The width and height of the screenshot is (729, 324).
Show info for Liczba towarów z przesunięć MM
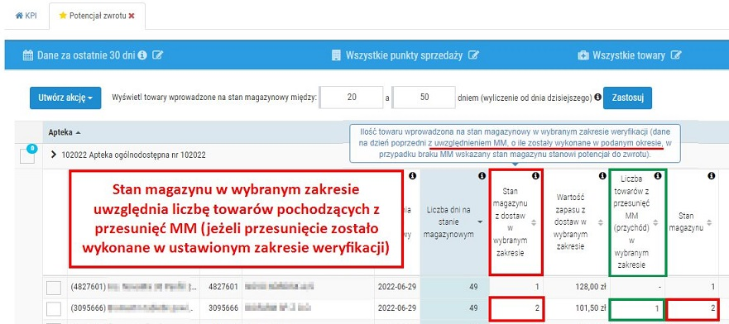(657, 176)
